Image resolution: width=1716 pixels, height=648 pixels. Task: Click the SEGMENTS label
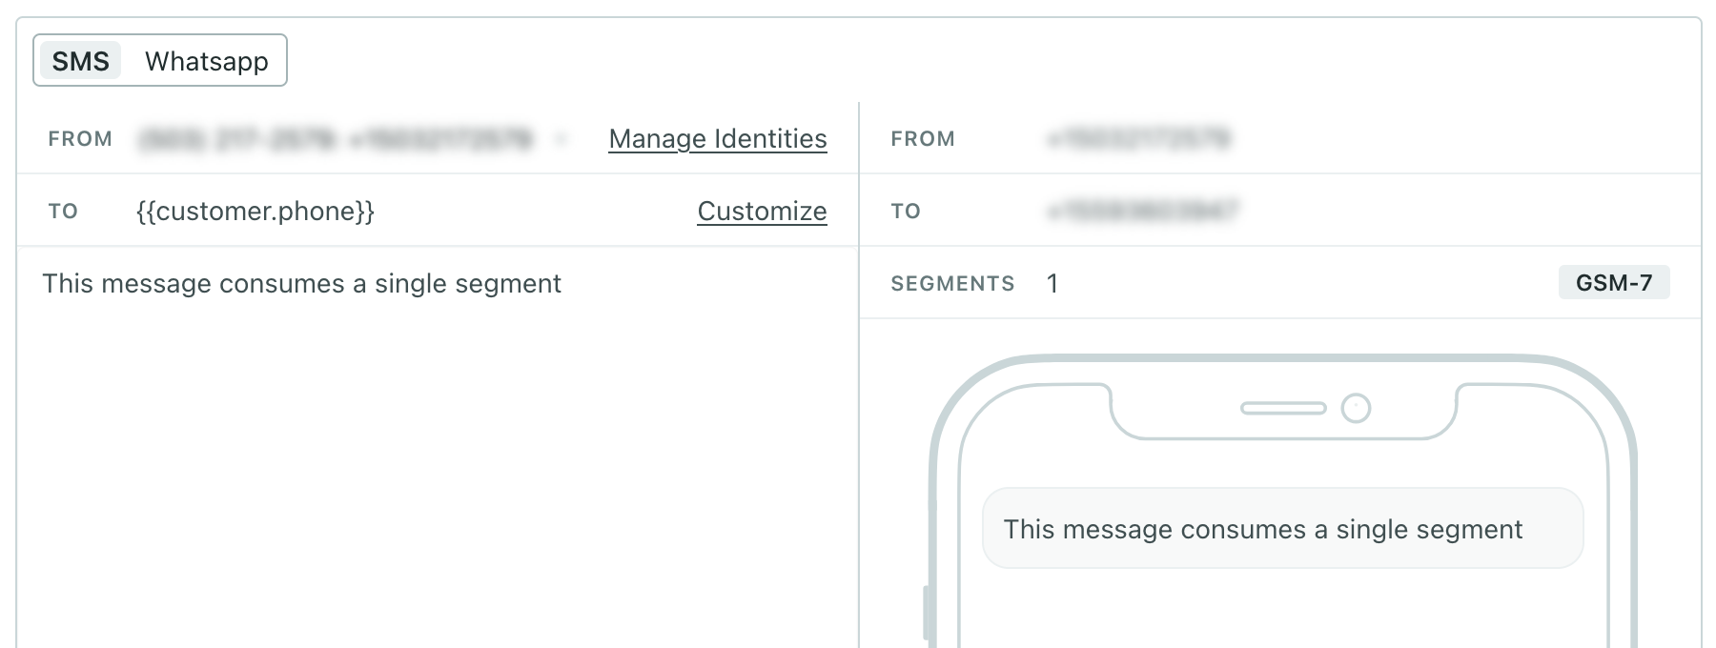point(951,284)
